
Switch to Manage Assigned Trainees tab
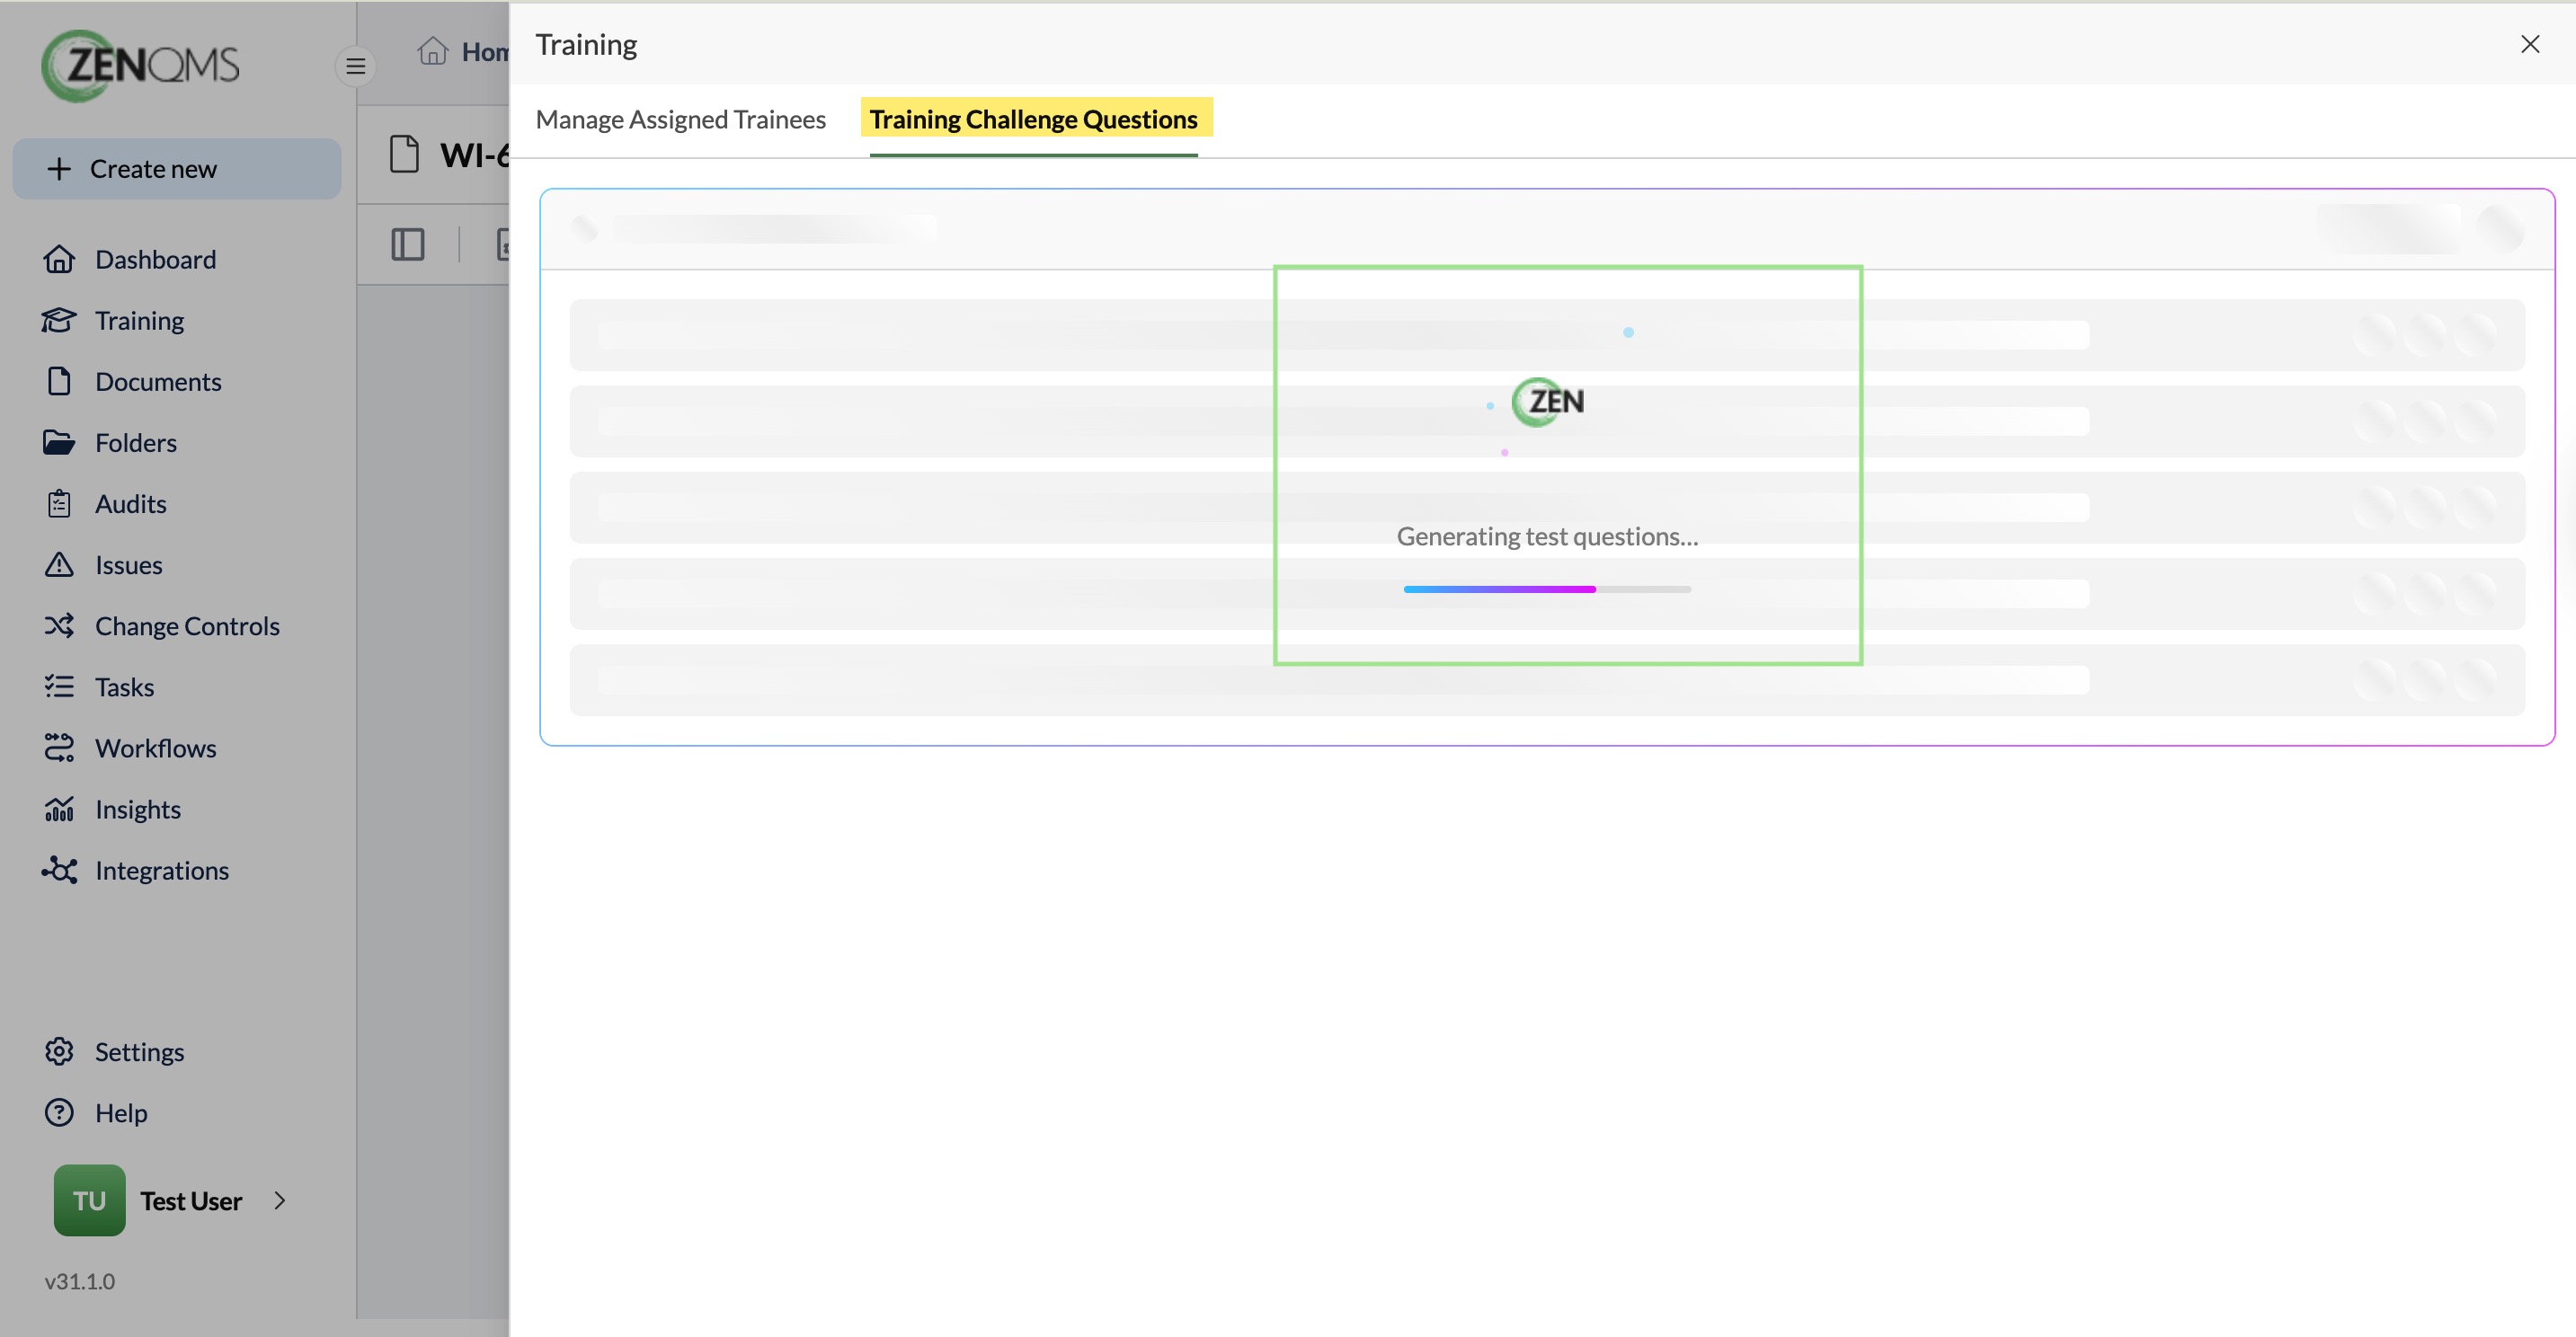point(680,119)
